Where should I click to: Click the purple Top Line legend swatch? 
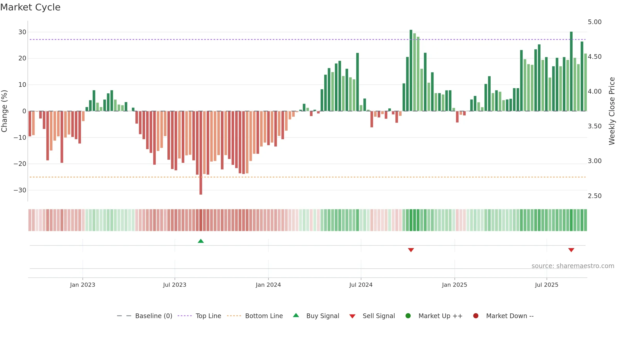pos(185,316)
